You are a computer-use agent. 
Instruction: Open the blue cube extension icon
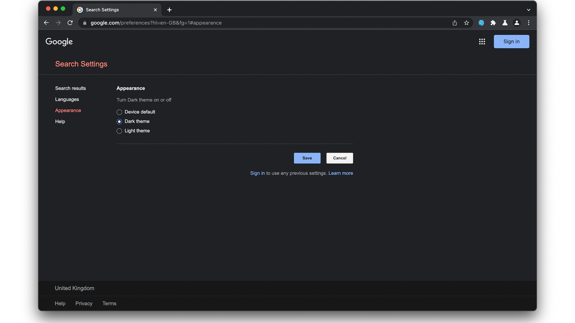coord(481,23)
